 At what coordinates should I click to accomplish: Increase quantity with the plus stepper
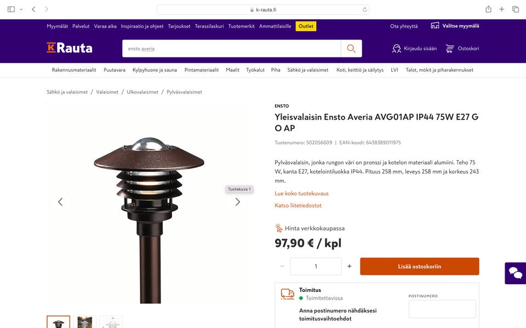click(x=349, y=266)
